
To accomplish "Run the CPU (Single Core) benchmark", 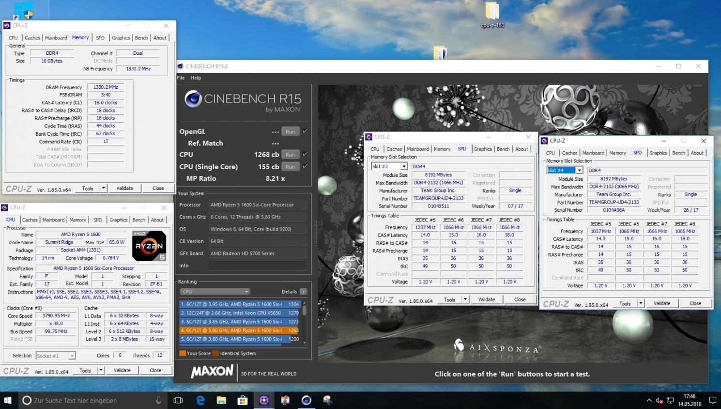I will tap(290, 167).
